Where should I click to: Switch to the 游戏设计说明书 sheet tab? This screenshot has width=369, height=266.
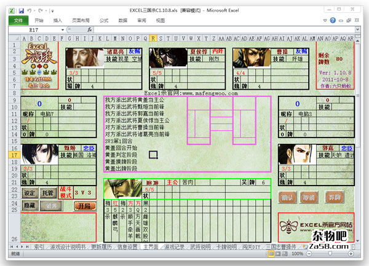pyautogui.click(x=68, y=247)
